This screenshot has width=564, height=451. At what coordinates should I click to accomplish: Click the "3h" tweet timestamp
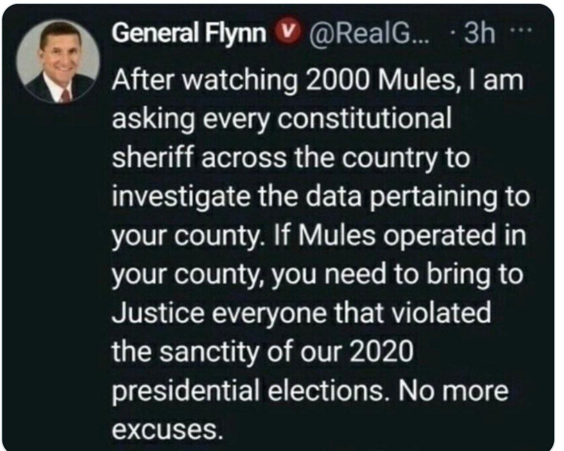479,34
